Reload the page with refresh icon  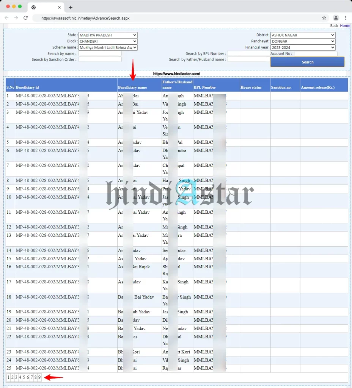pyautogui.click(x=25, y=18)
